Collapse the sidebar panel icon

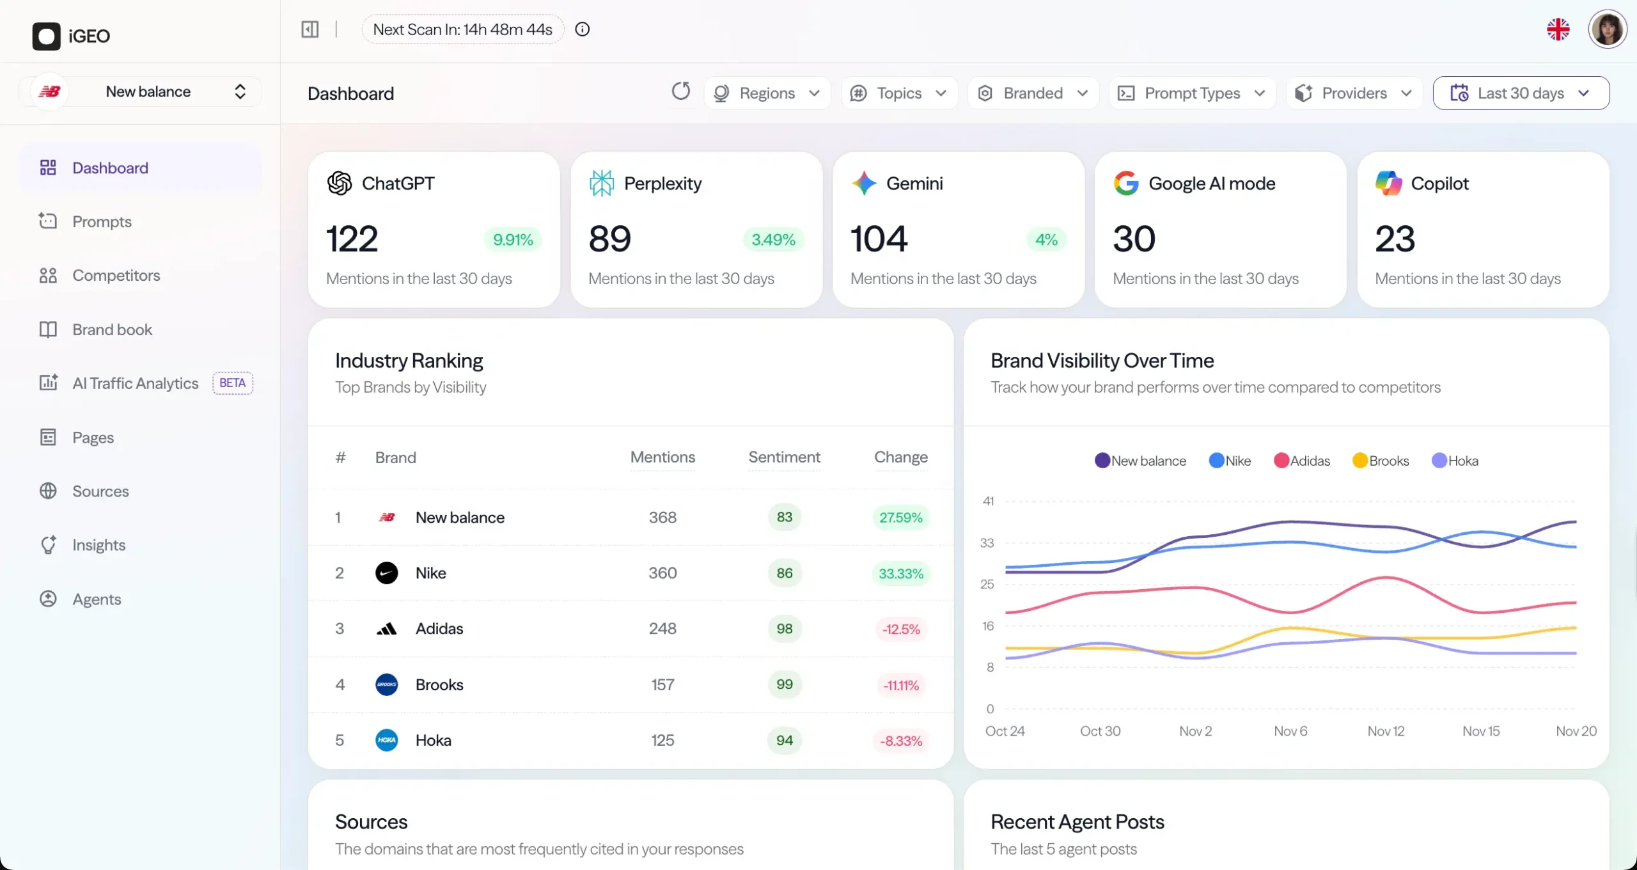(310, 29)
